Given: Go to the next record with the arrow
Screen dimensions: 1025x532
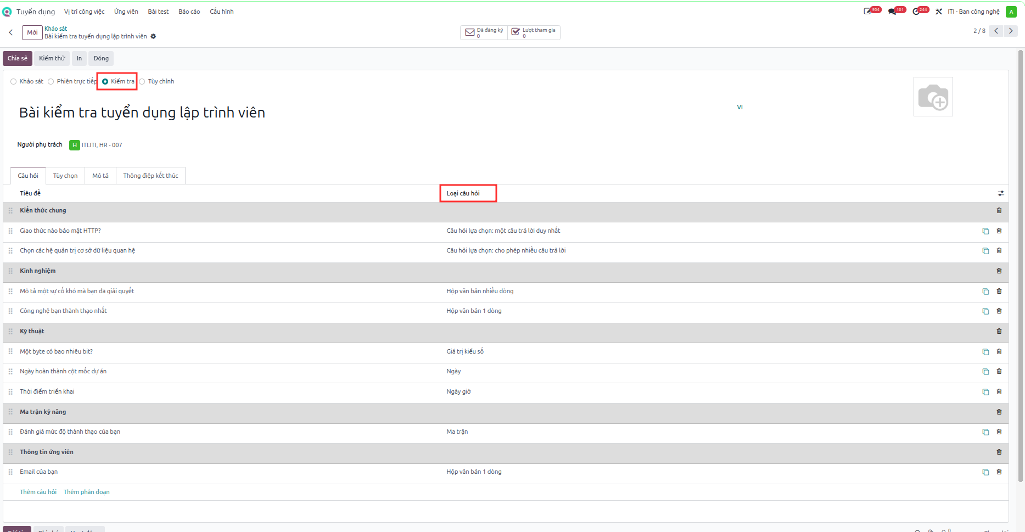Looking at the screenshot, I should pyautogui.click(x=1011, y=31).
